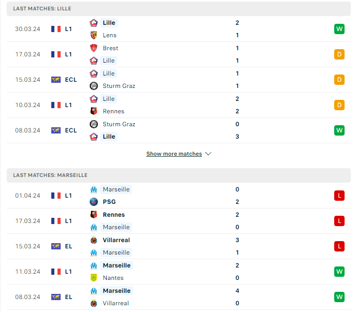
Task: Click the green W badge for Lille vs Lens
Action: 339,29
